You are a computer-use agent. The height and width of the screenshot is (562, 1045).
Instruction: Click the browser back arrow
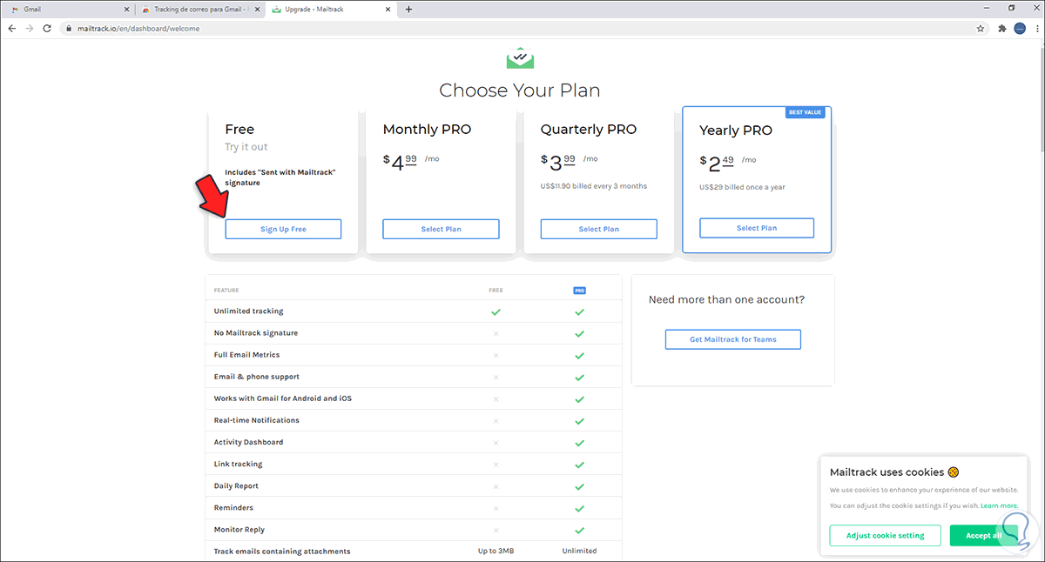tap(12, 28)
